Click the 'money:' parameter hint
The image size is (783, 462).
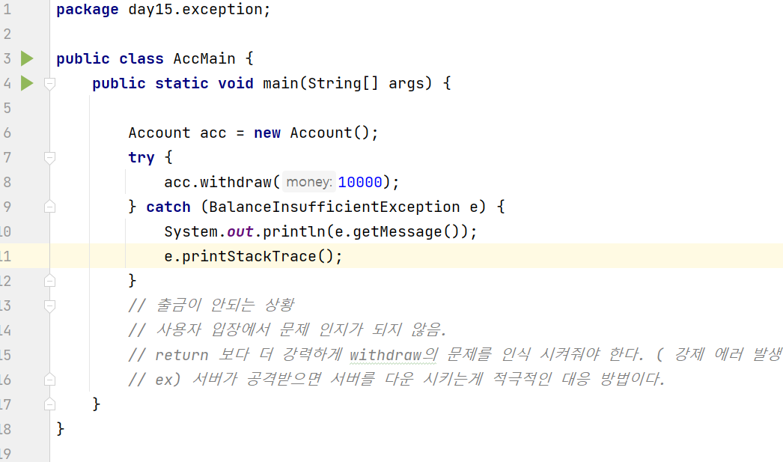click(309, 182)
